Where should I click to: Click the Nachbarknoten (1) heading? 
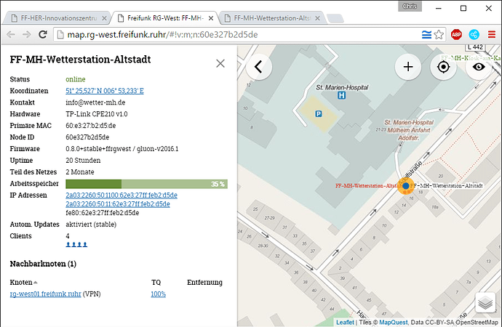tap(43, 264)
